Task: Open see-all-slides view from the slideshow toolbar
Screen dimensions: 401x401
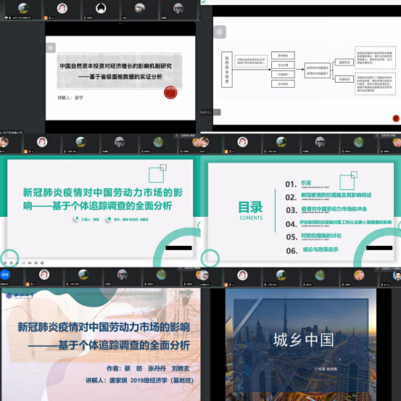Action: point(23,263)
